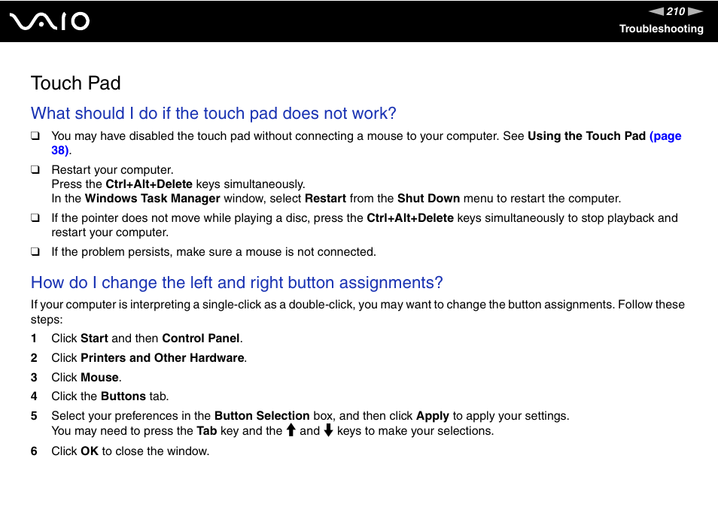Viewport: 718px width, 507px height.
Task: Click the VAIO logo in the header
Action: coord(50,22)
